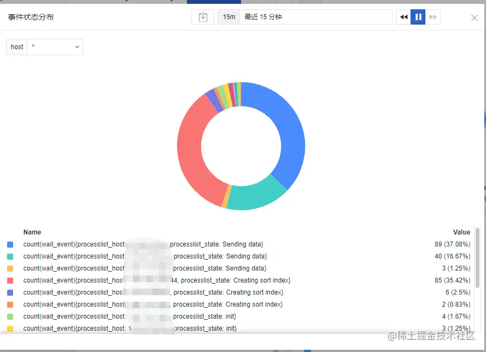
Task: Click the red swatch for 85 (35.42%) series
Action: [x=10, y=280]
